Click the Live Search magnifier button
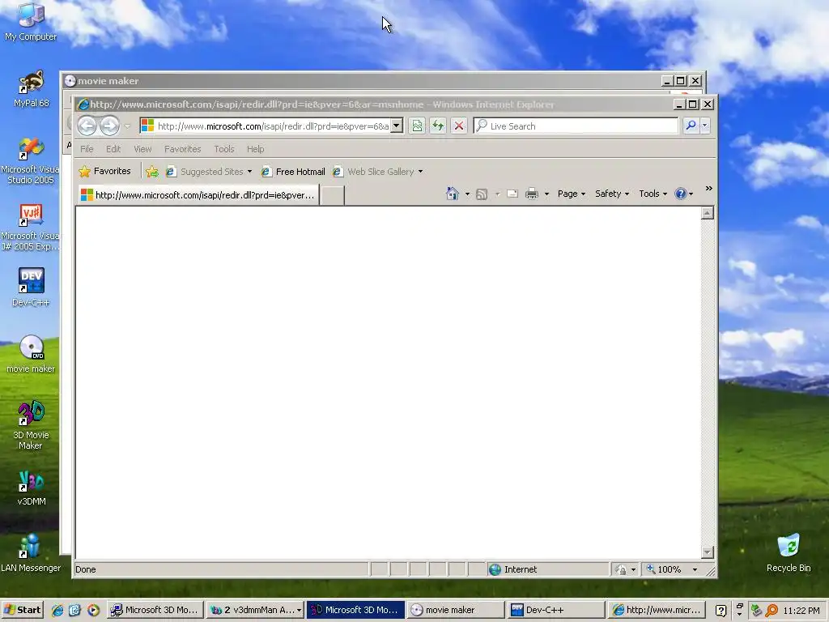 click(691, 126)
